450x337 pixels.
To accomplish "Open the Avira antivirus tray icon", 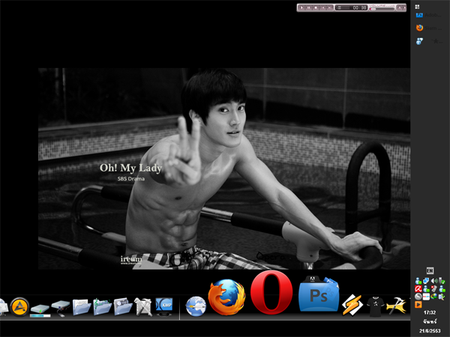I will (x=418, y=289).
